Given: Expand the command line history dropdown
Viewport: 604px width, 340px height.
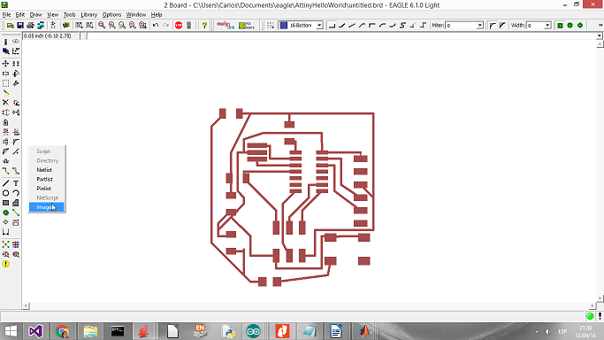Looking at the screenshot, I should [x=599, y=35].
